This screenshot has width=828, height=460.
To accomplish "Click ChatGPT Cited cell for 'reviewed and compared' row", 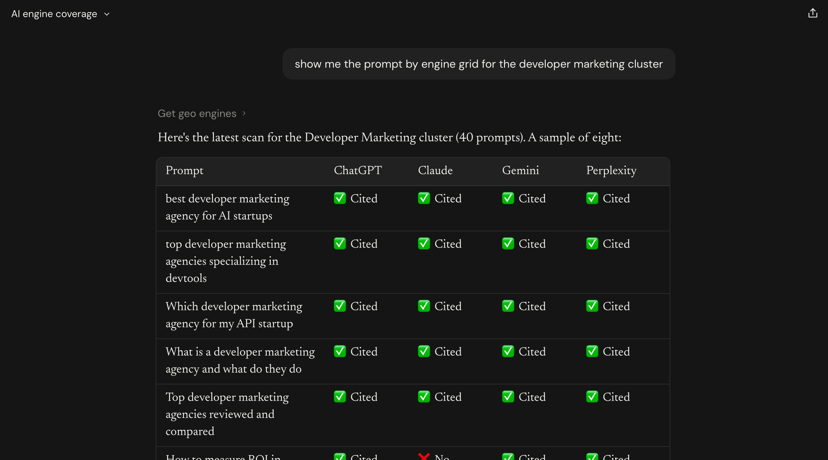I will pos(356,397).
